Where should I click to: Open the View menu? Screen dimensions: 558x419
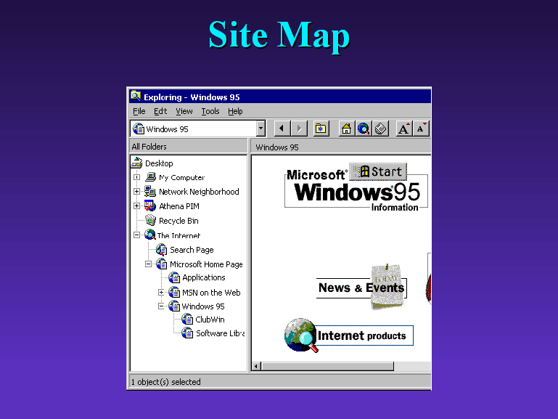(184, 111)
